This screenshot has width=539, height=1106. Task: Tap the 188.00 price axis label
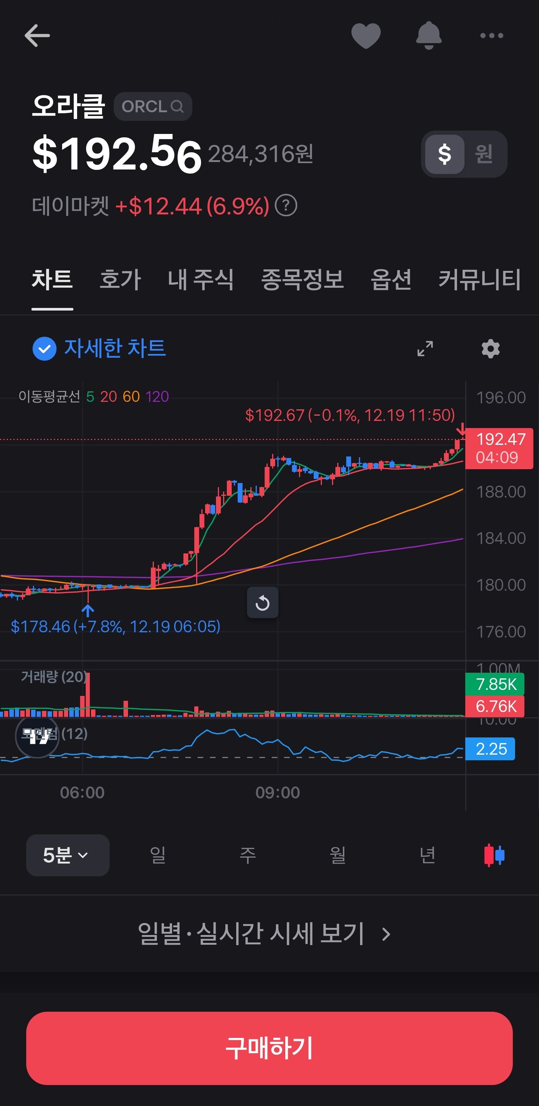[x=501, y=492]
